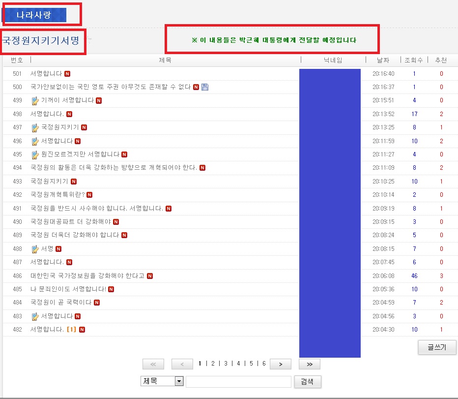The image size is (458, 399).
Task: Click the note icon beside '뭔진모르겠지만 서명합니다'
Action: pyautogui.click(x=35, y=155)
